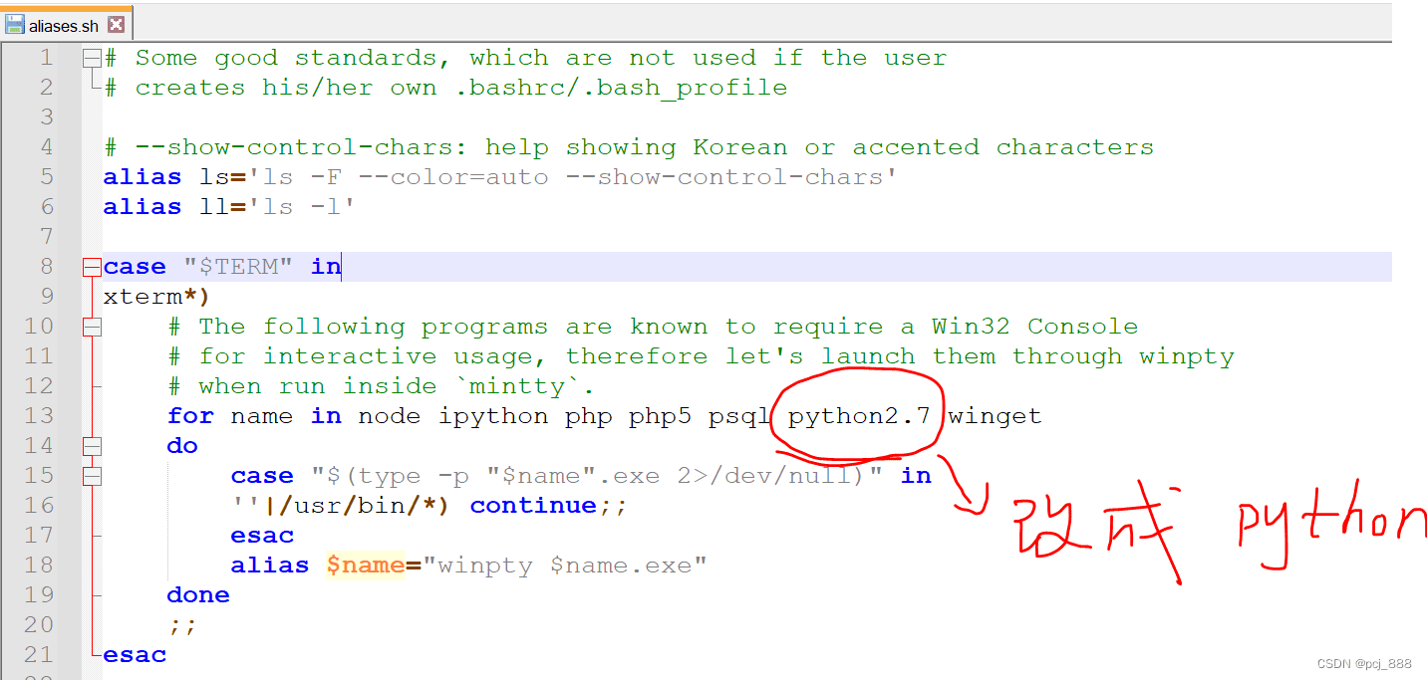The width and height of the screenshot is (1427, 680).
Task: Collapse the comment fold marker at line 10
Action: tap(92, 327)
